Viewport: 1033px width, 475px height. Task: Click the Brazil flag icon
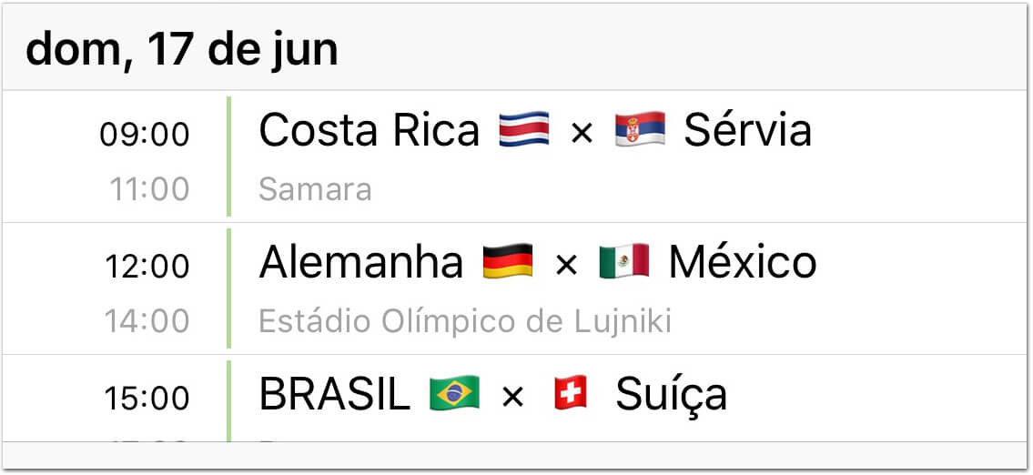[x=454, y=393]
